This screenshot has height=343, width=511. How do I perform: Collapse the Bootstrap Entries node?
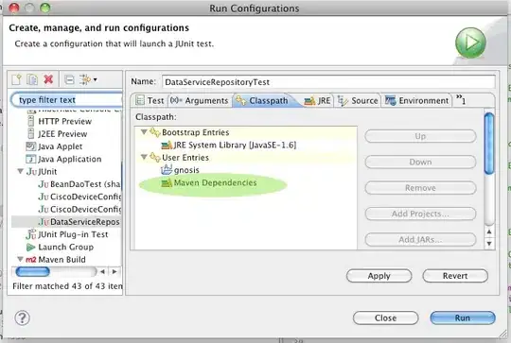(x=144, y=132)
